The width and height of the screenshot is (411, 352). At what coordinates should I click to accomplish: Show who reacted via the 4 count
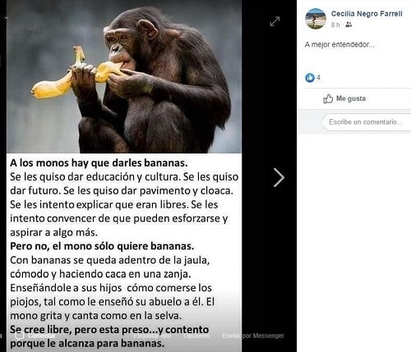(x=318, y=78)
